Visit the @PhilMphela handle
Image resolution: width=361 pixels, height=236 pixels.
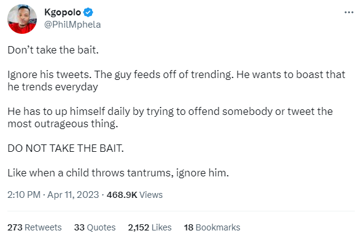[72, 25]
